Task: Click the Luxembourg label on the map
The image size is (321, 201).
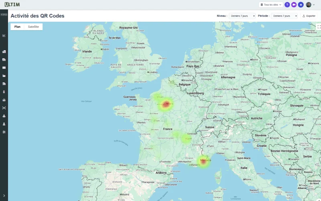Action: pos(195,93)
